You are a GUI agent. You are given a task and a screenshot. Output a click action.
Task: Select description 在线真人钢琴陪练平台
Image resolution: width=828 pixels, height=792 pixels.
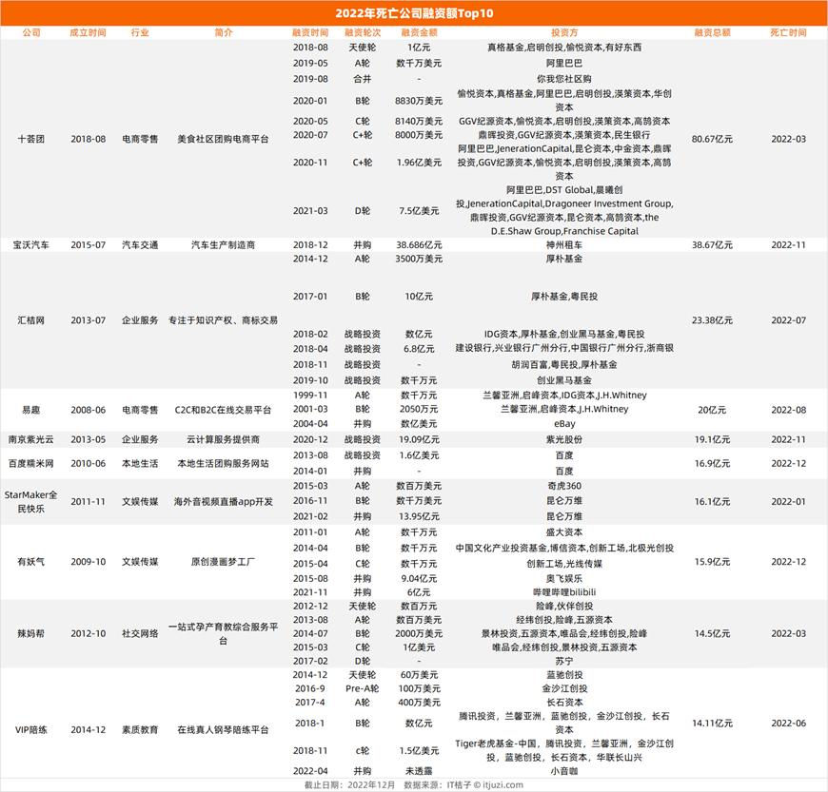(224, 730)
